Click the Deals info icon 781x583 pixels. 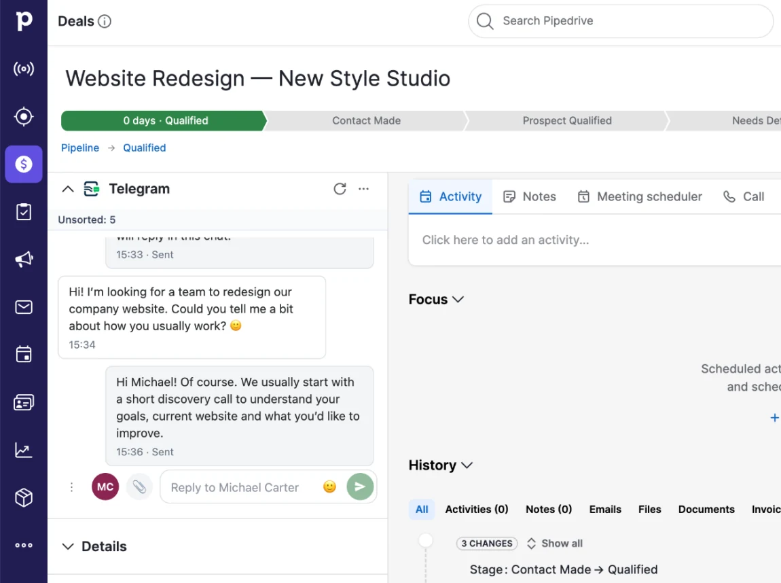[105, 22]
